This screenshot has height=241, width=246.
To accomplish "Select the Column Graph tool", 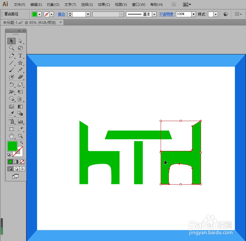I will [x=20, y=121].
